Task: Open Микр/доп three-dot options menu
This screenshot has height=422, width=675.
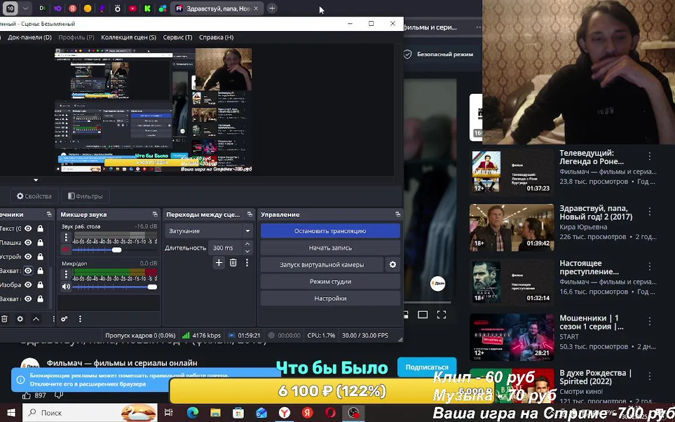Action: pos(66,274)
